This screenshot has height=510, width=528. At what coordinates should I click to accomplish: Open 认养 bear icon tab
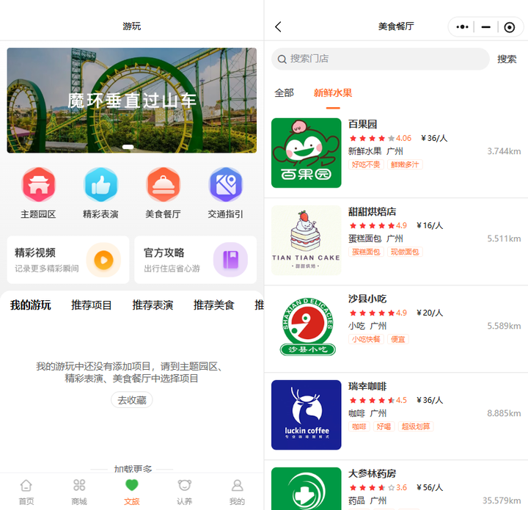click(185, 492)
